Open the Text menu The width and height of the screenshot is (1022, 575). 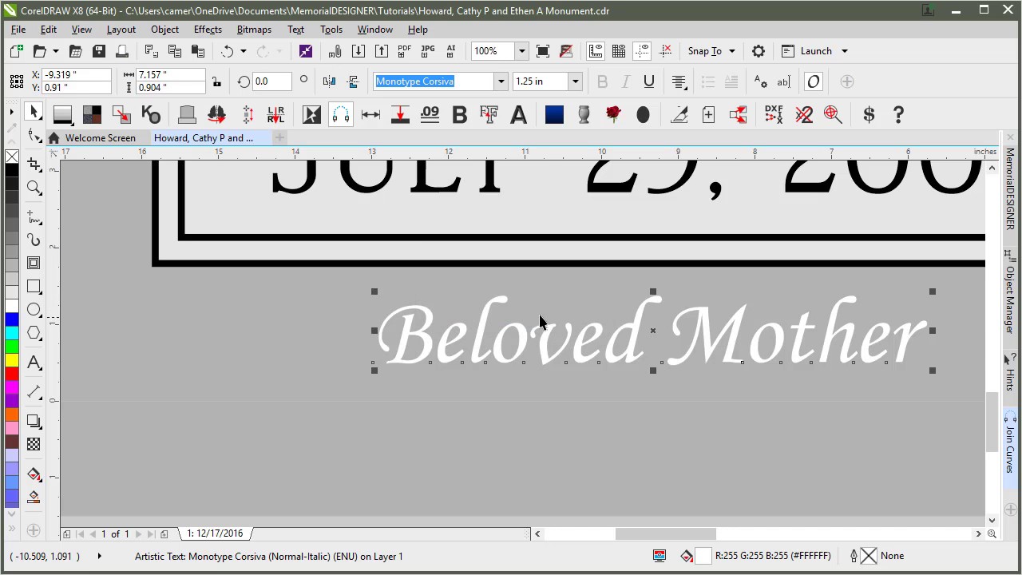point(295,30)
